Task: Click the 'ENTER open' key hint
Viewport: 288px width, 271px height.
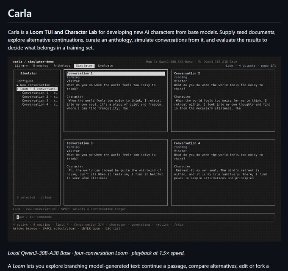Action: tap(91, 229)
